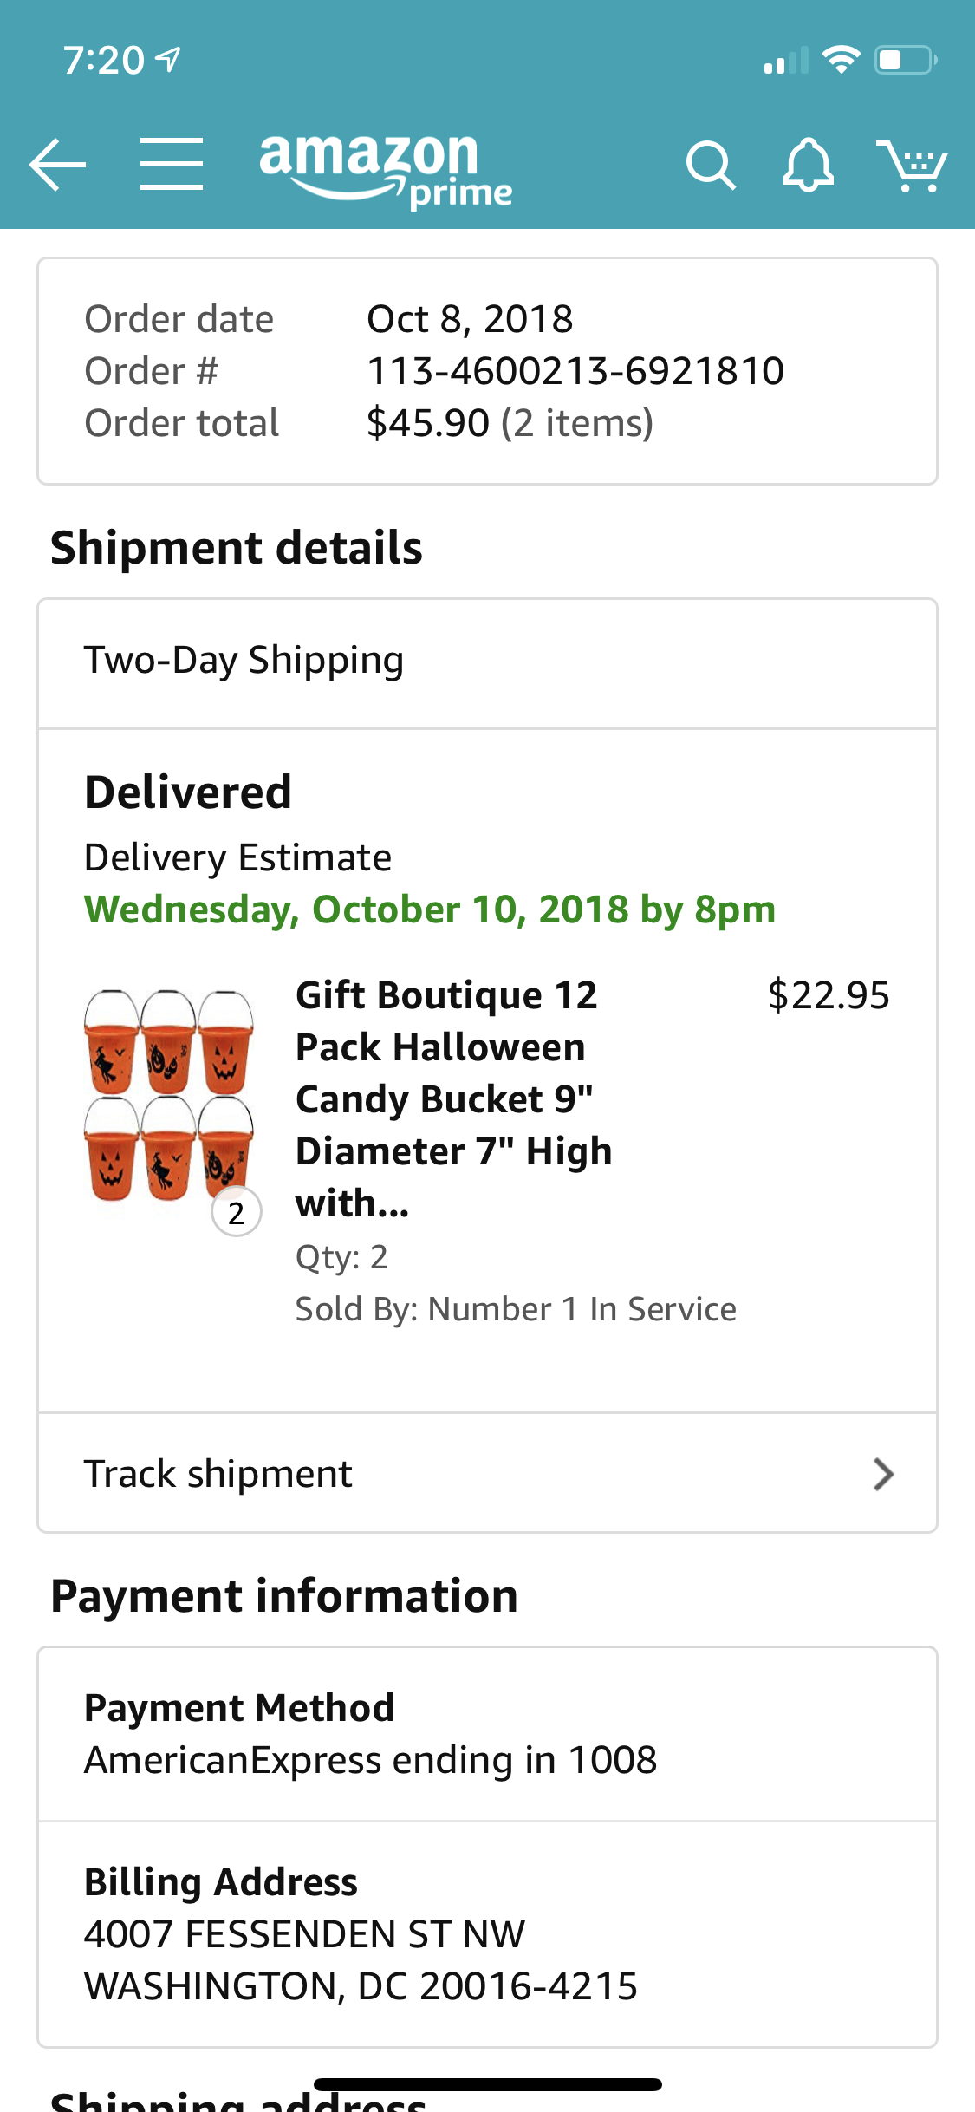
Task: Go back using the back arrow
Action: (x=55, y=165)
